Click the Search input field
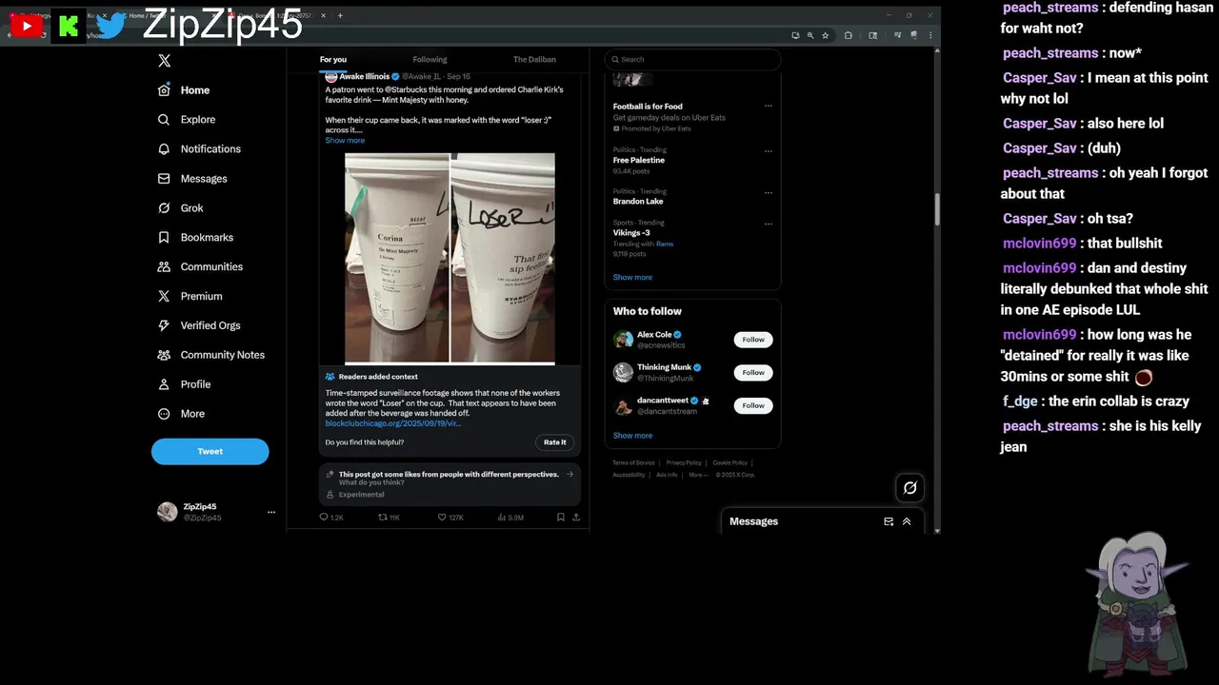Screen dimensions: 1219x685 point(692,59)
